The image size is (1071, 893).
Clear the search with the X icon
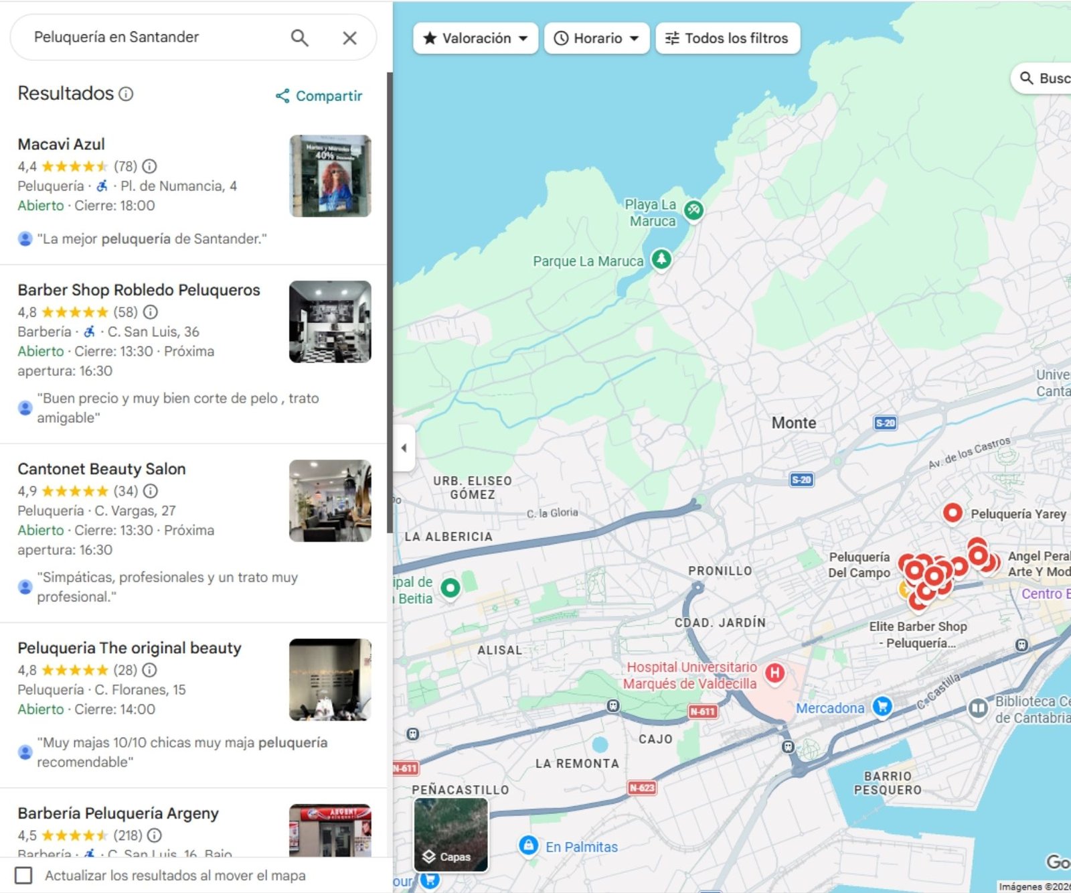click(349, 38)
